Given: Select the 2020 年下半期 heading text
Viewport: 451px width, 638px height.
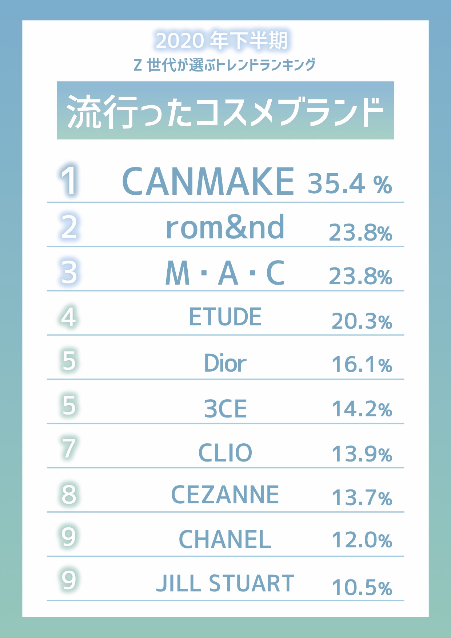Looking at the screenshot, I should [x=221, y=40].
